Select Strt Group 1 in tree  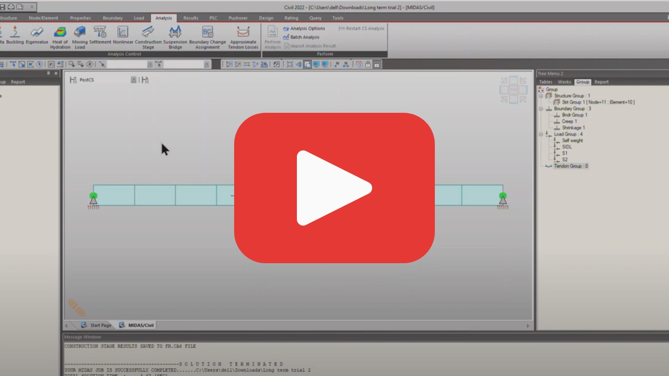pyautogui.click(x=598, y=102)
